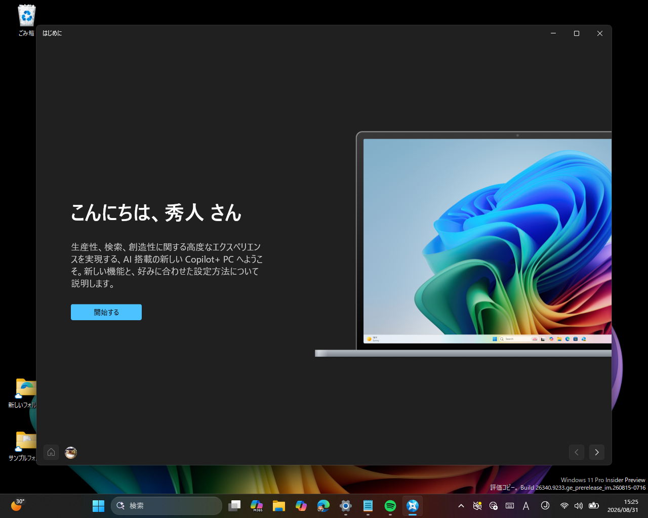Open the emoji-plus tray icon
648x518 pixels.
[x=494, y=506]
